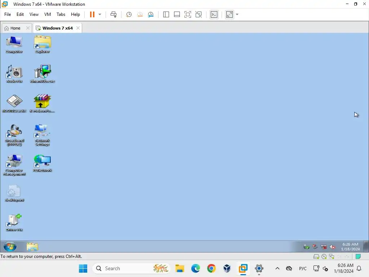Open the VM menu
Viewport: 369px width, 277px height.
48,14
